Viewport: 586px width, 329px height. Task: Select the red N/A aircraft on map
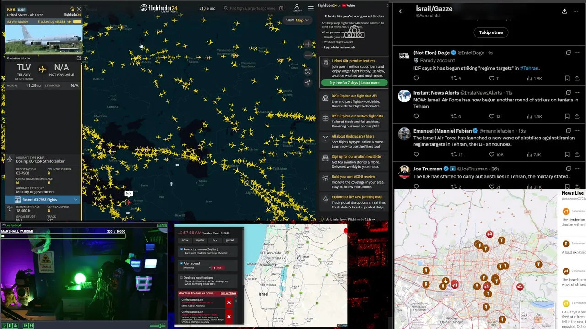click(x=129, y=202)
